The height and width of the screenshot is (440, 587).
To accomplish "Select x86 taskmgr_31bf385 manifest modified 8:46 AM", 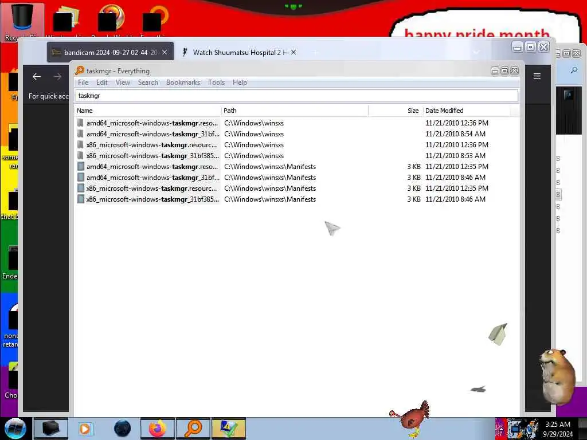I will [x=297, y=199].
